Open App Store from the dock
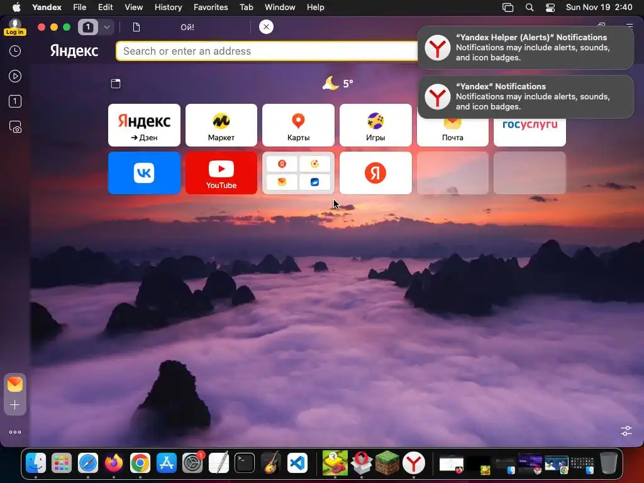 click(166, 464)
